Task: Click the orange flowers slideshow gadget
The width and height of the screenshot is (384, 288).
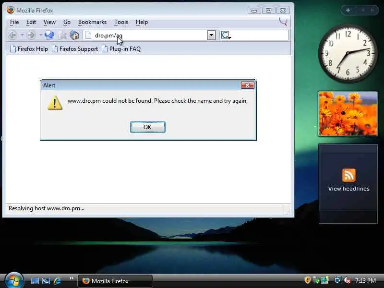Action: [x=348, y=114]
